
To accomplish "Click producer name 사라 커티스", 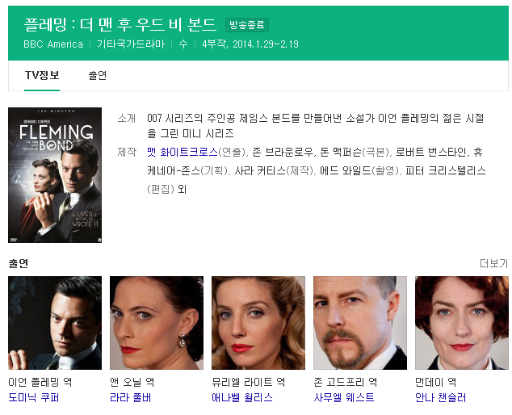I will 260,171.
